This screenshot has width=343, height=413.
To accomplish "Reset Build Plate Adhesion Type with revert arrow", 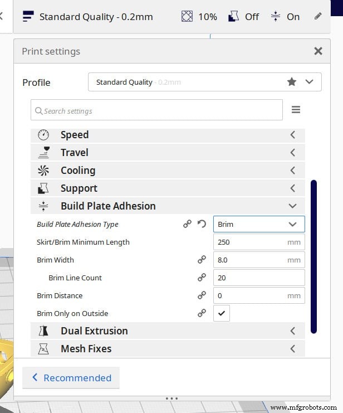I will (x=202, y=224).
